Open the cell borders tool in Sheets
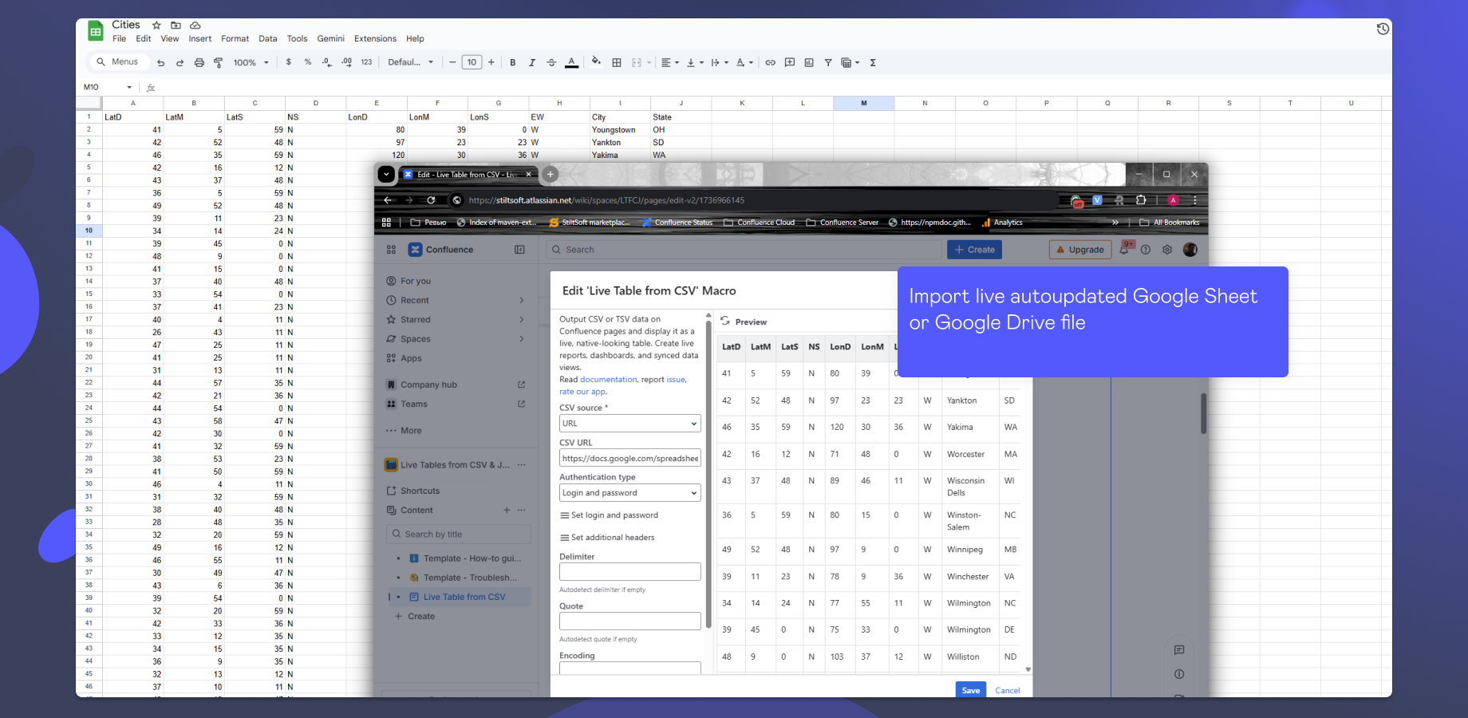Image resolution: width=1468 pixels, height=718 pixels. (x=617, y=62)
